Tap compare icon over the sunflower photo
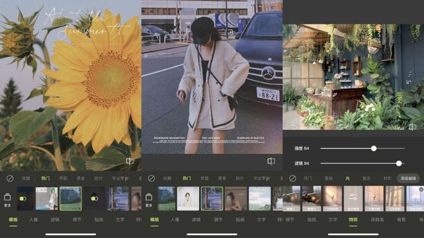Image resolution: width=424 pixels, height=238 pixels. 130,161
